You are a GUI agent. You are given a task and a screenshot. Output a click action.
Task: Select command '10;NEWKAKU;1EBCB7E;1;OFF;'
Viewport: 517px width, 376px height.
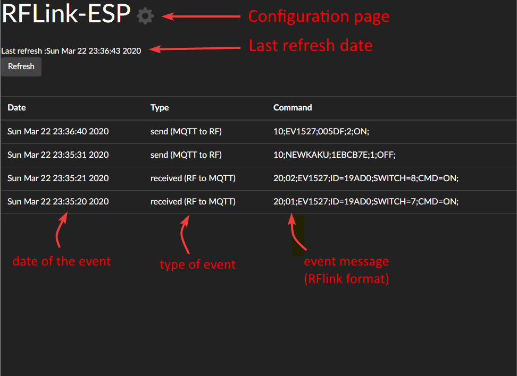(335, 155)
